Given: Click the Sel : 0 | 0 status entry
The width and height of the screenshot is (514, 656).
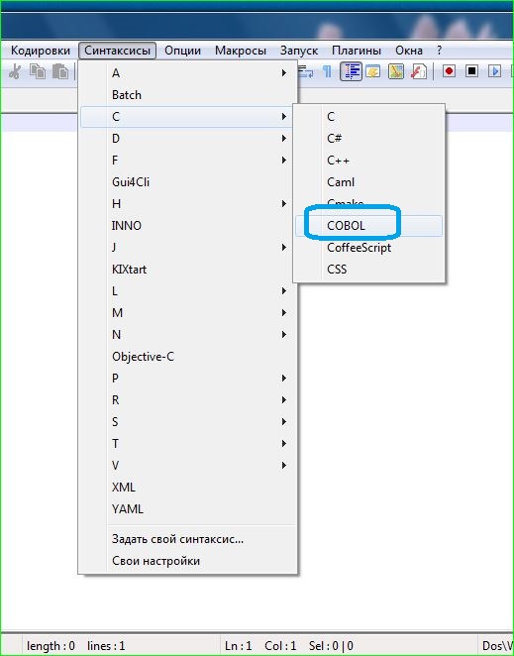Looking at the screenshot, I should (331, 646).
